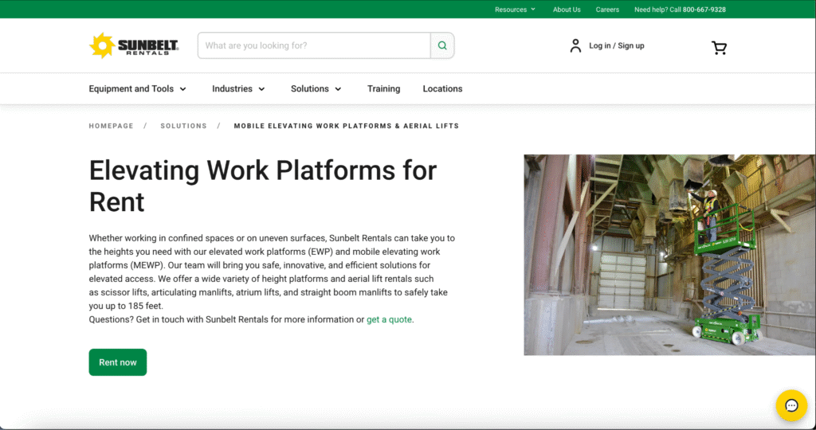Follow the 'get a quote' link
The height and width of the screenshot is (430, 816).
pos(390,320)
